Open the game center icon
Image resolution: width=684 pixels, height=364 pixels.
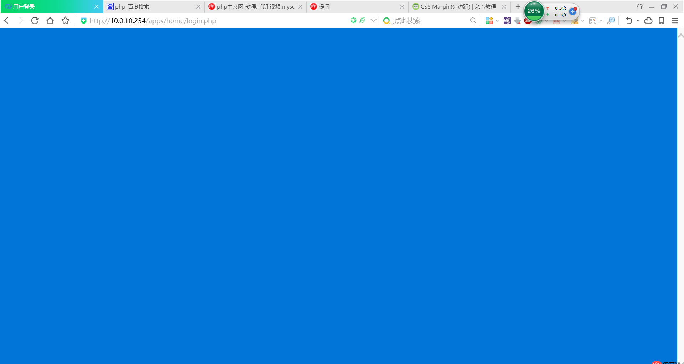593,20
